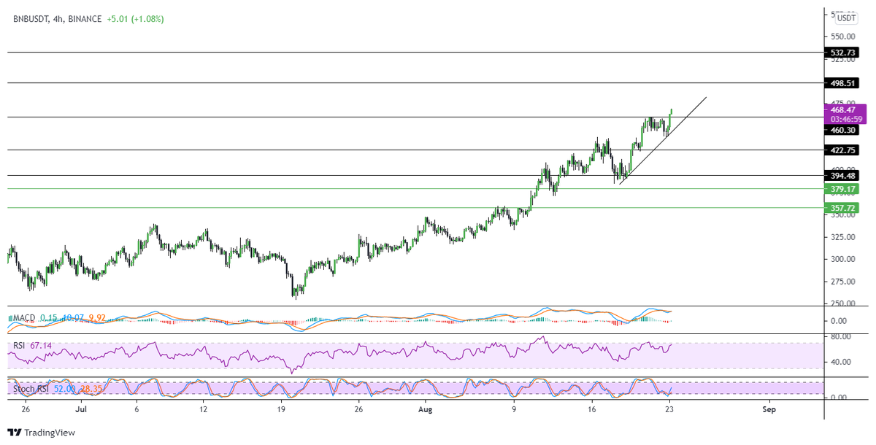Click the Stoch RSI indicator label
The image size is (876, 445).
tap(31, 389)
